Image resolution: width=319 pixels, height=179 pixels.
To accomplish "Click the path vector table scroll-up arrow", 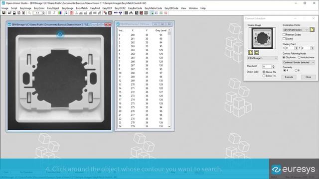I will (169, 30).
